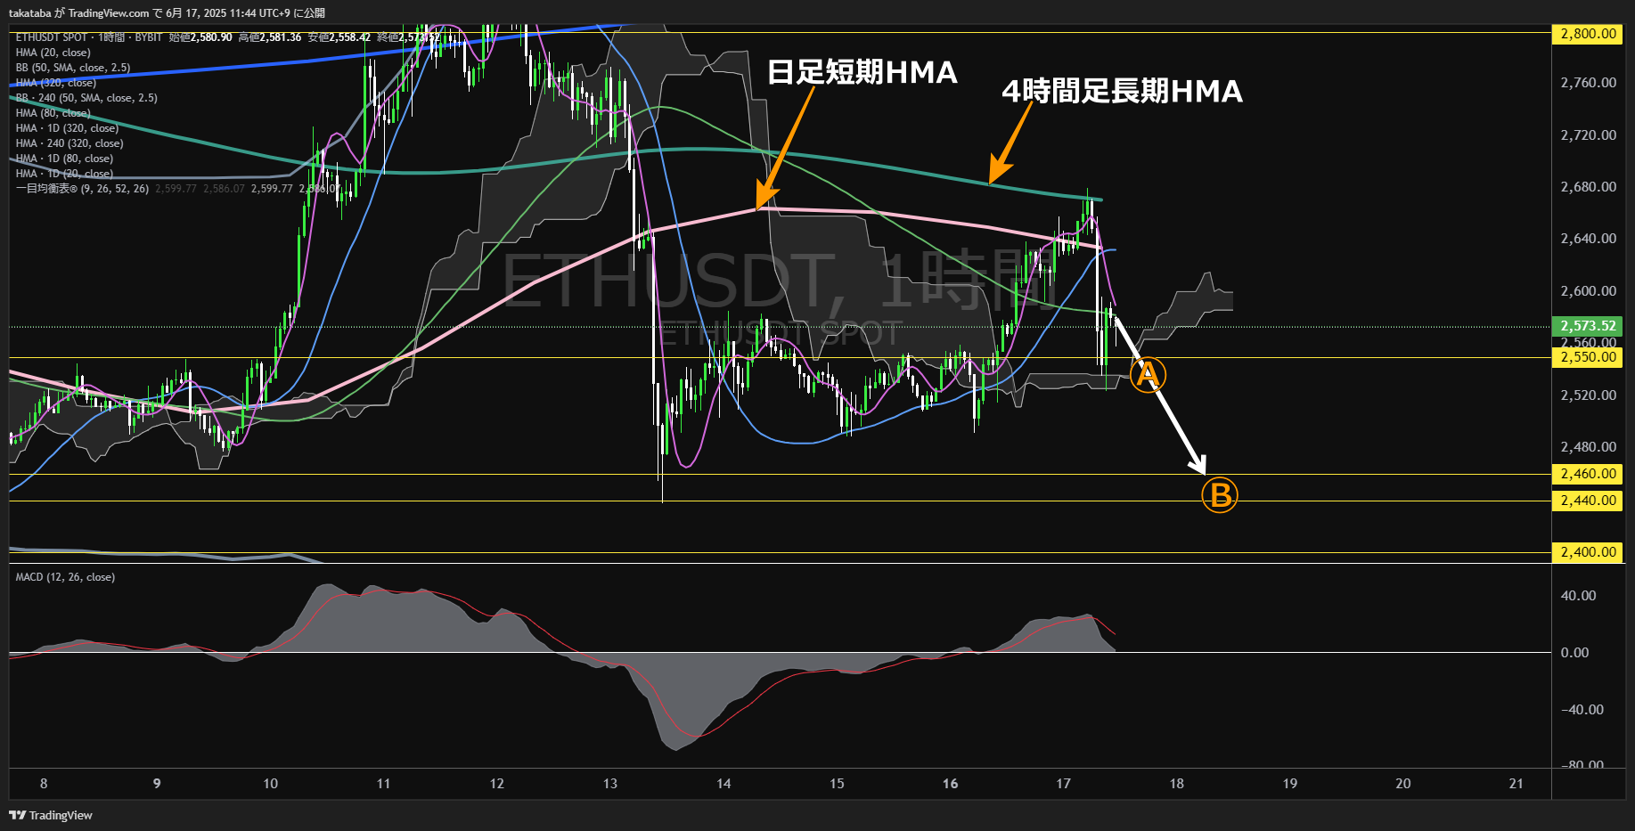Viewport: 1635px width, 831px height.
Task: Select the HMA · 1D (320, close) legend
Action: (67, 128)
